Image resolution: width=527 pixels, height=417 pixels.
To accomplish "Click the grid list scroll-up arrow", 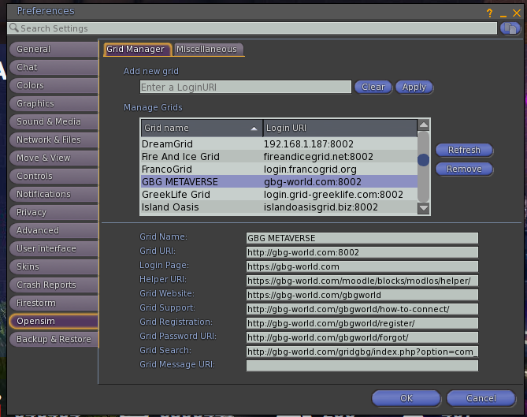I will point(423,125).
